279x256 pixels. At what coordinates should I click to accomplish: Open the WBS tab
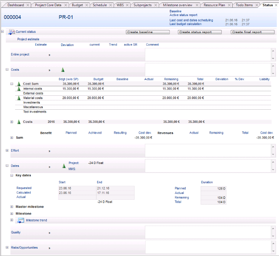pos(120,5)
